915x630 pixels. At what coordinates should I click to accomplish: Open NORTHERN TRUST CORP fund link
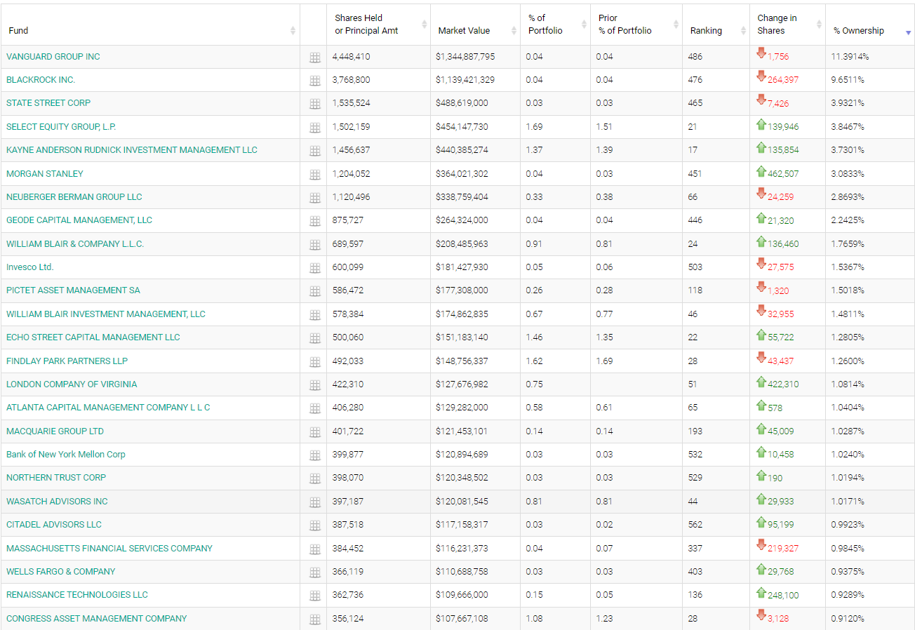tap(56, 478)
